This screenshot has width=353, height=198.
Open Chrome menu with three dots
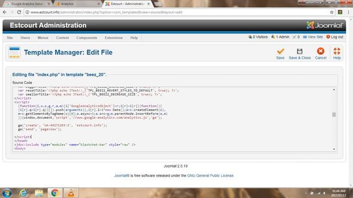pyautogui.click(x=348, y=12)
